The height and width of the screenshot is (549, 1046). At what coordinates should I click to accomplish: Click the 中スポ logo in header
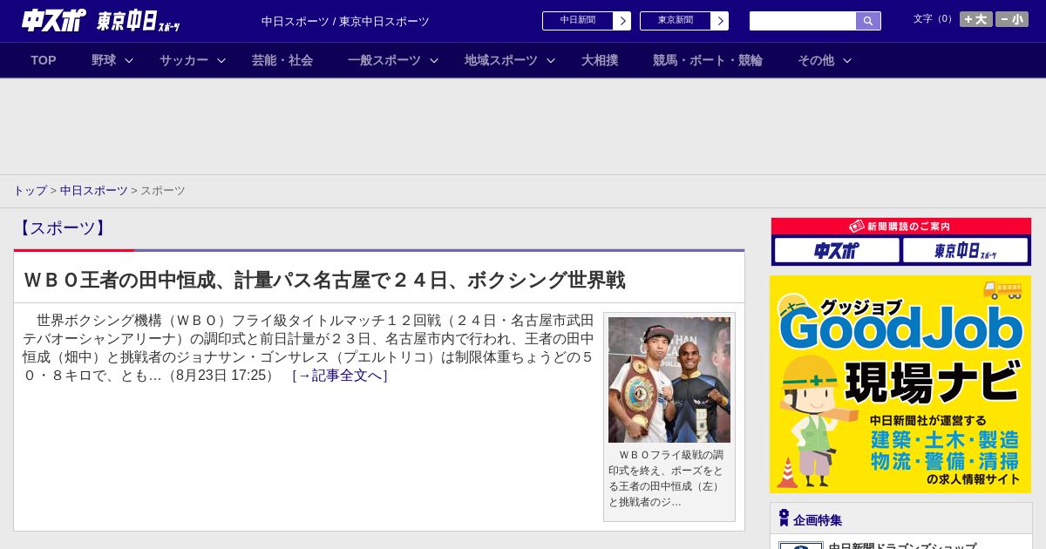point(54,20)
